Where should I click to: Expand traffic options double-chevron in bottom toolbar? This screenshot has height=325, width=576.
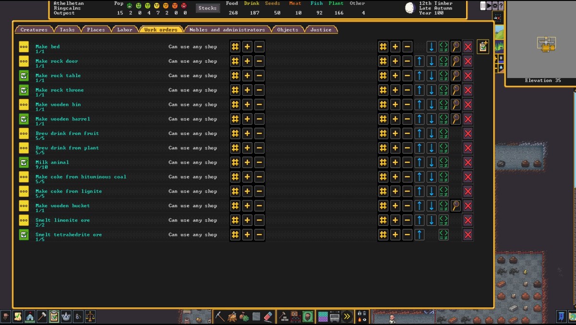tap(347, 316)
